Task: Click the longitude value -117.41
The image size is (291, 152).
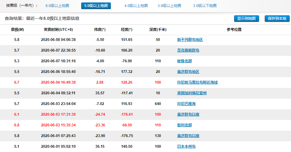Action: click(x=127, y=93)
